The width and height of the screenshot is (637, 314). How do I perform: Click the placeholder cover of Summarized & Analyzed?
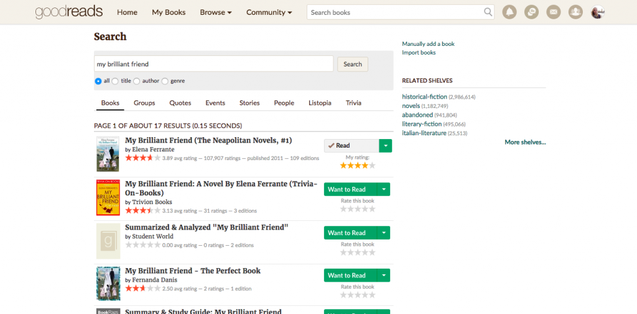click(x=108, y=241)
